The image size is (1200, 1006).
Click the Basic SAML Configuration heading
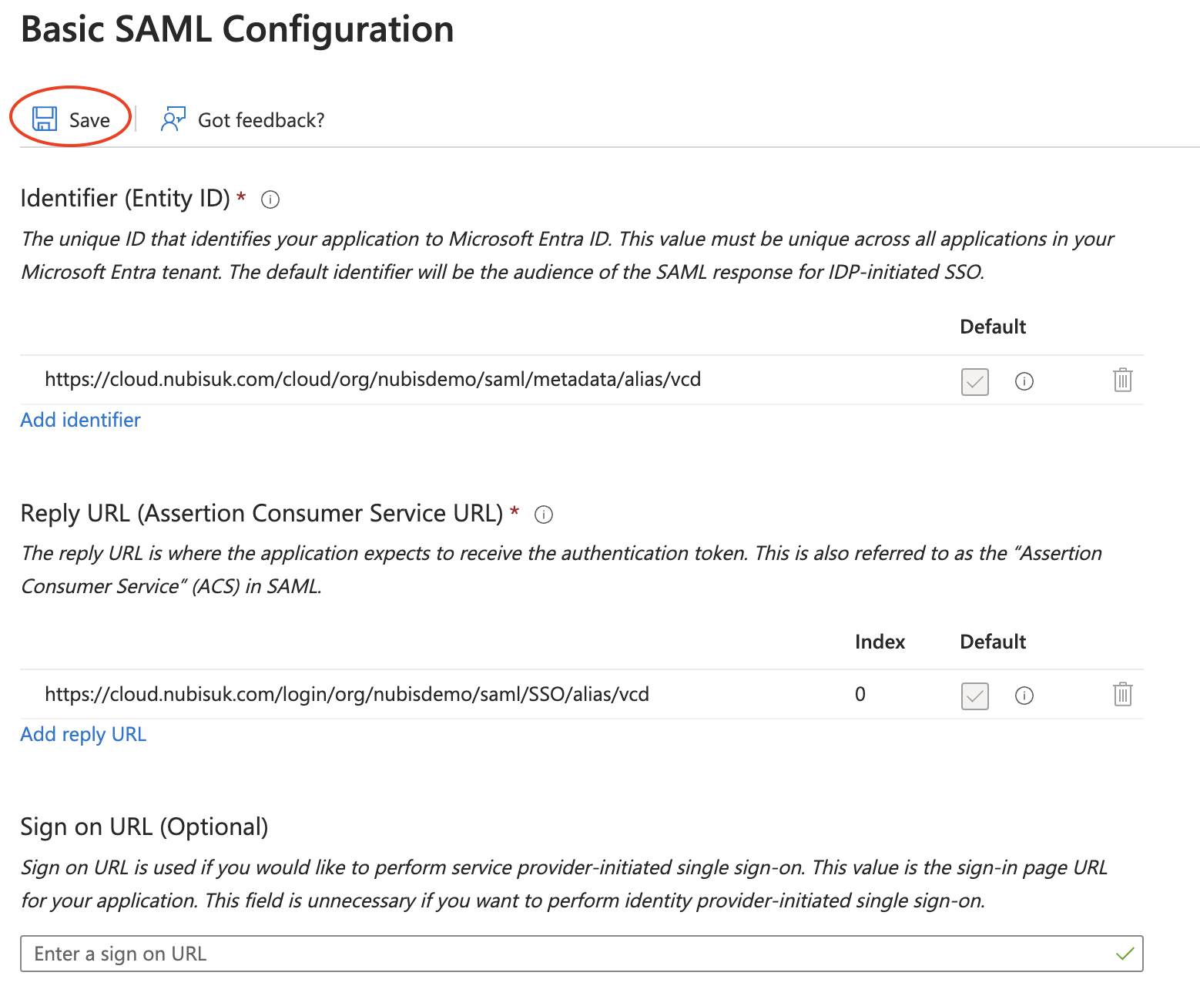click(237, 29)
